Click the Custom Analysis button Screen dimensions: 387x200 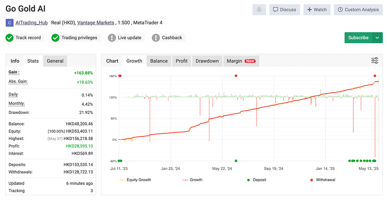[x=358, y=10]
